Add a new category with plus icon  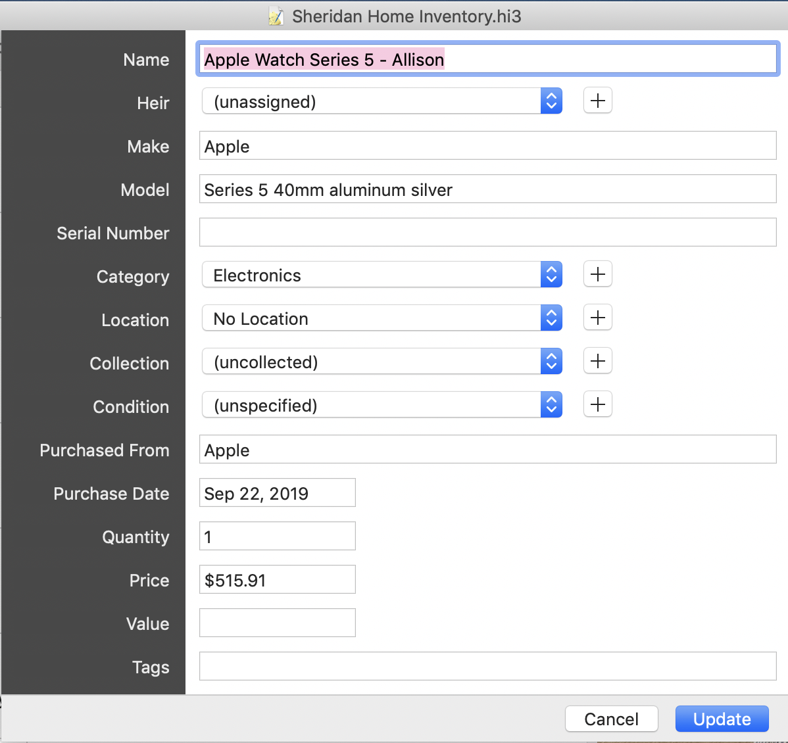(597, 274)
